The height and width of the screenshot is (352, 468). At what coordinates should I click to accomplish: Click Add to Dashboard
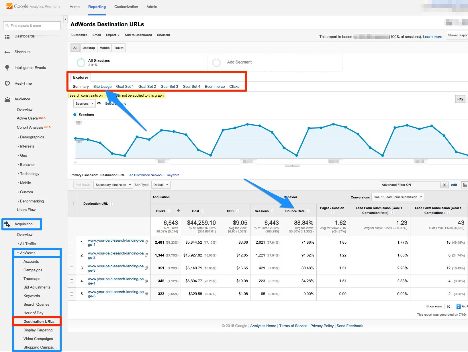138,35
